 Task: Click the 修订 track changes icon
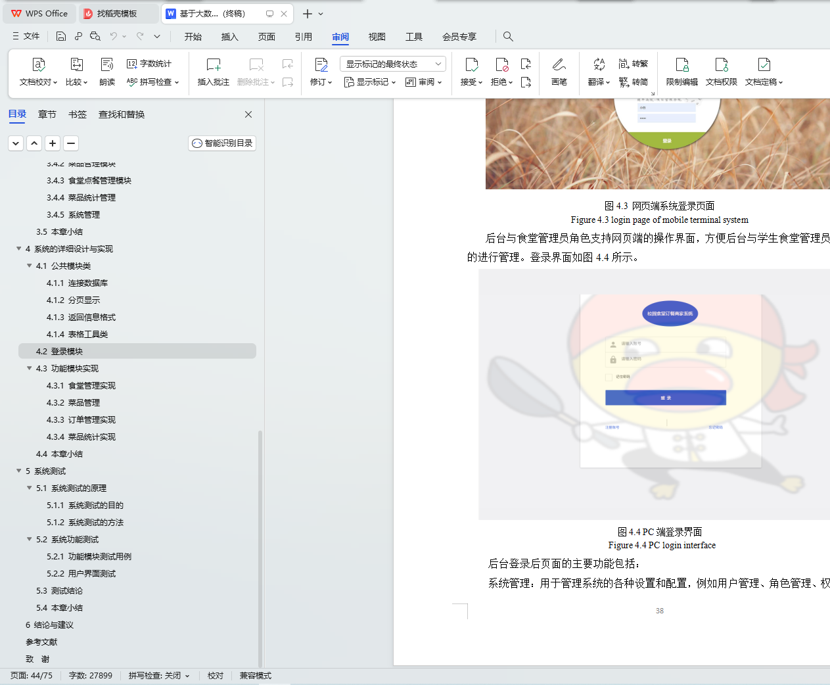tap(321, 64)
